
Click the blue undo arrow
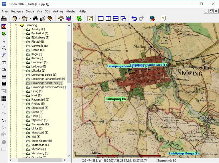[134, 18]
